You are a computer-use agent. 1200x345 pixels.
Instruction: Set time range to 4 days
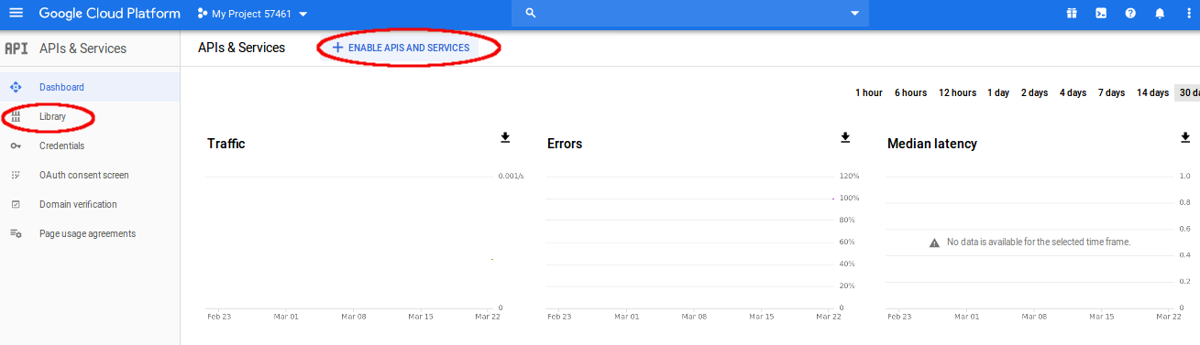[x=1073, y=92]
